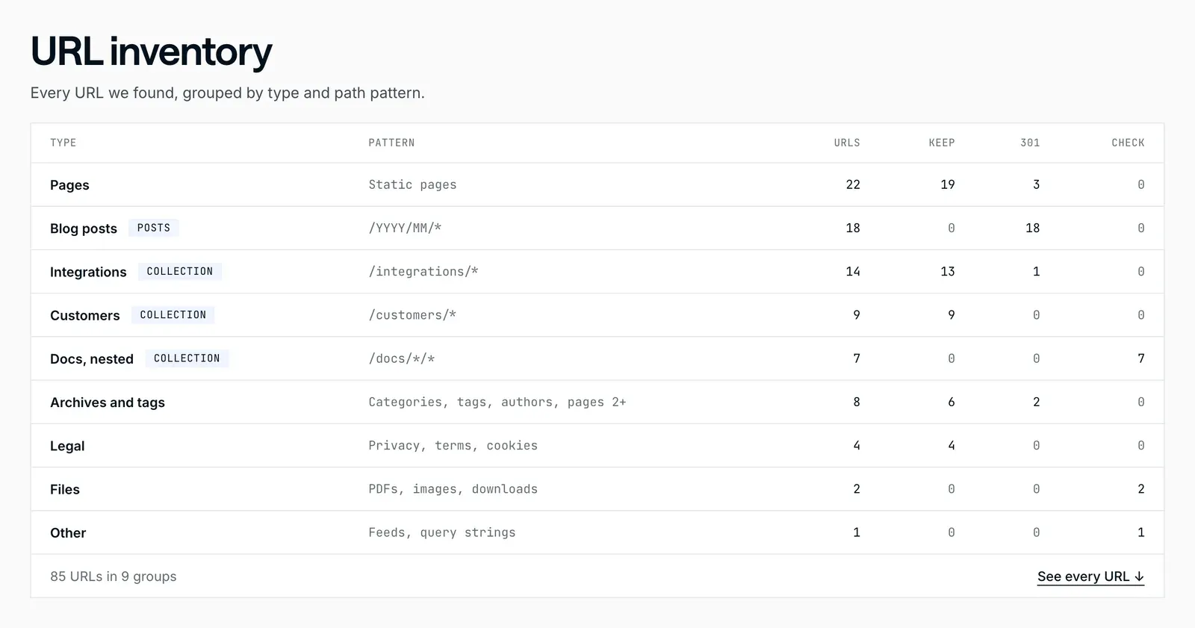Click the PATTERN column header
Image resolution: width=1195 pixels, height=628 pixels.
pos(391,143)
